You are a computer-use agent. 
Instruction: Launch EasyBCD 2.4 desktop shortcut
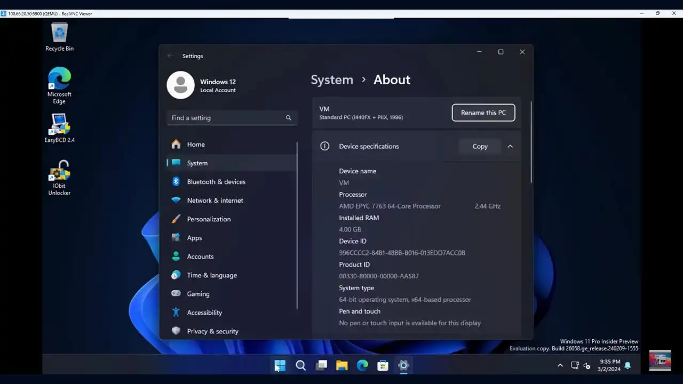click(x=59, y=129)
